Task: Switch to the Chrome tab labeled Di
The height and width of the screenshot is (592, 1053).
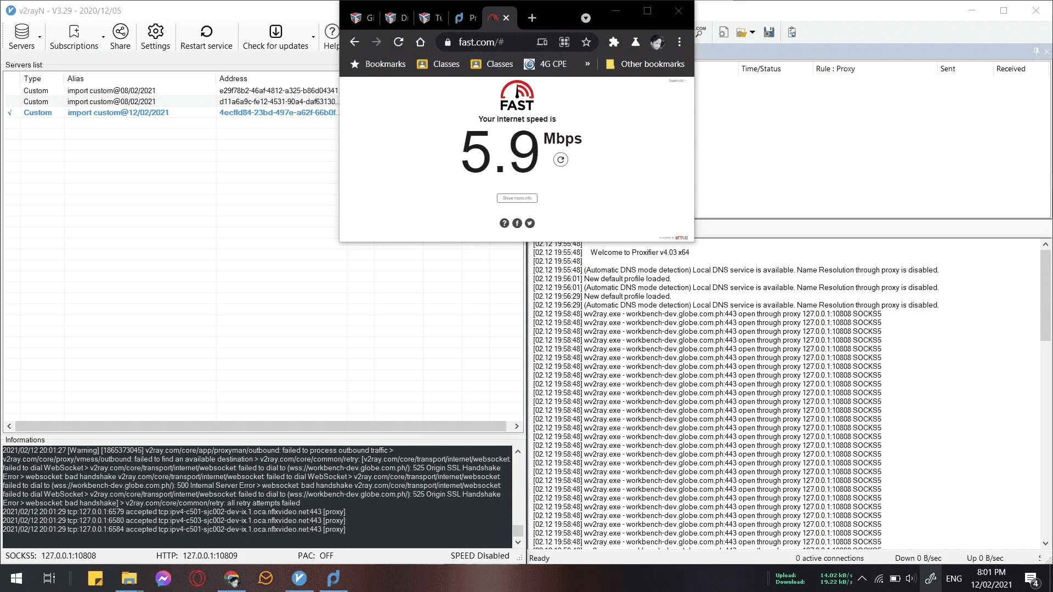Action: tap(397, 18)
